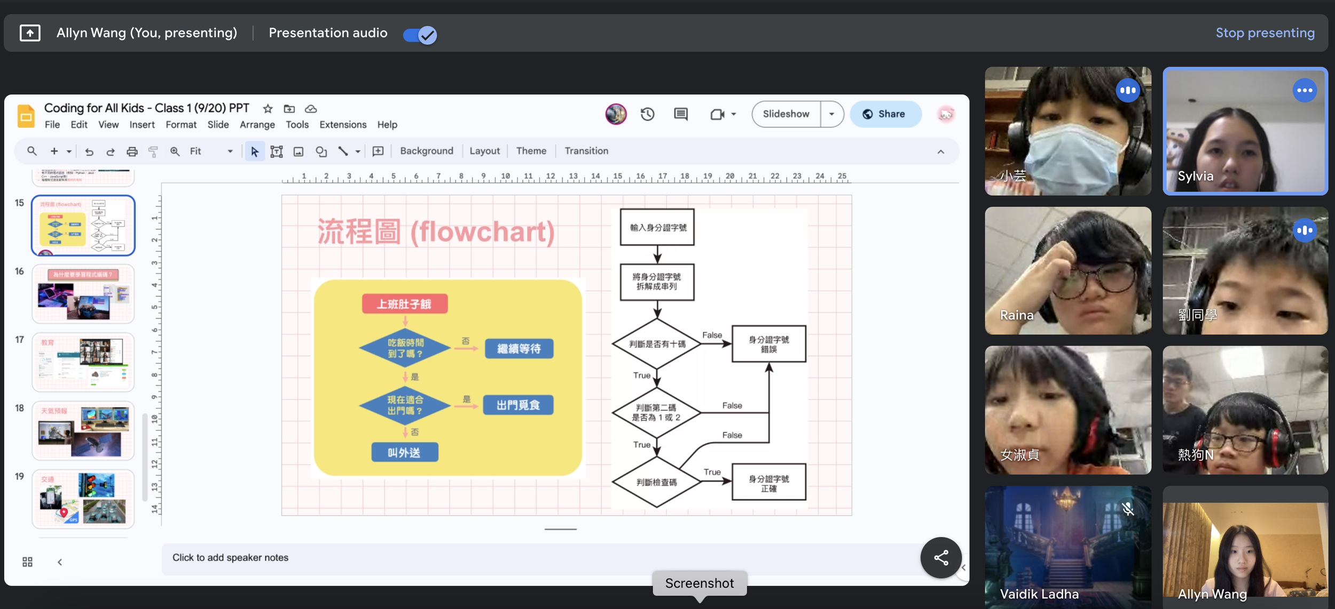Image resolution: width=1335 pixels, height=609 pixels.
Task: Open version history clock icon
Action: coord(647,114)
